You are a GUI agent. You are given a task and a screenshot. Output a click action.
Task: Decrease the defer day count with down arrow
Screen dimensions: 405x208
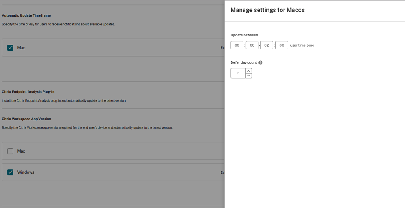pos(249,76)
